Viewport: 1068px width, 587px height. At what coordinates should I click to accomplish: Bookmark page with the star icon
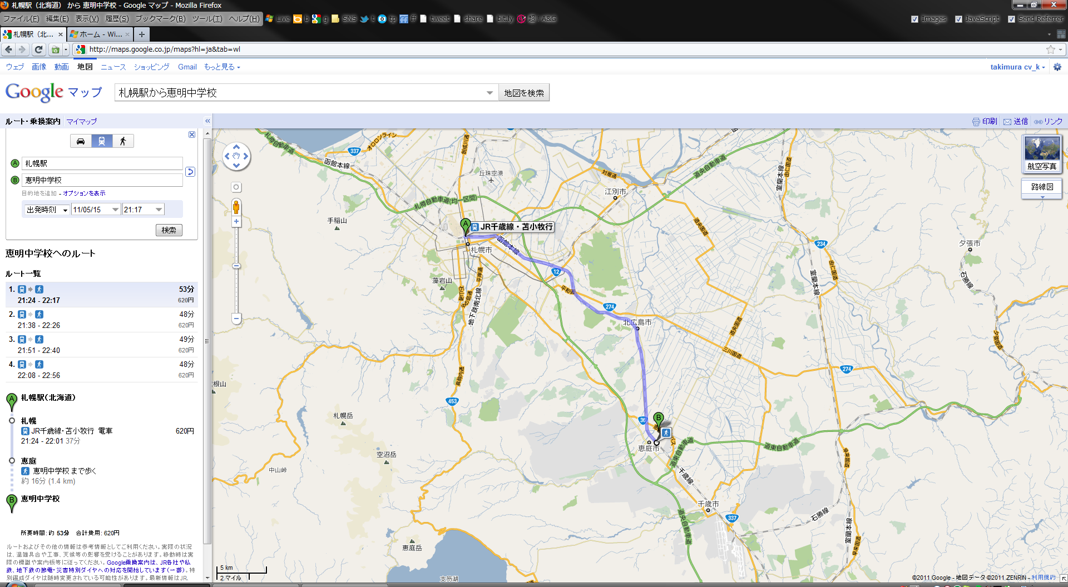1050,49
